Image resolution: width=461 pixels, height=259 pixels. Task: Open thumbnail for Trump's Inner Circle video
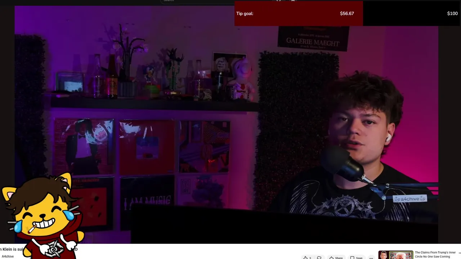(x=395, y=255)
